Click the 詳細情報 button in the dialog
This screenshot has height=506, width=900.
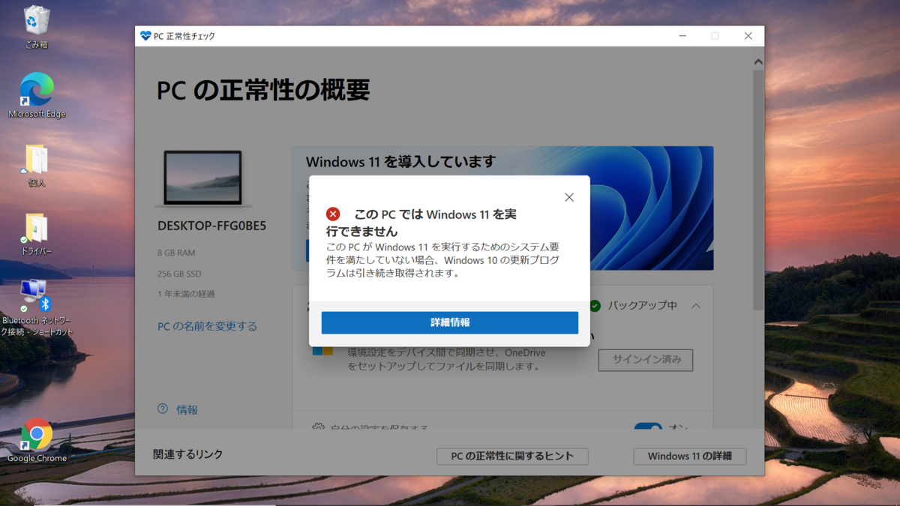450,322
